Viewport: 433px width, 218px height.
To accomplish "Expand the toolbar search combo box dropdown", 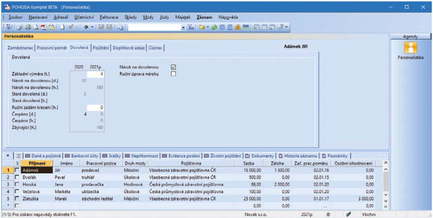I will (182, 27).
